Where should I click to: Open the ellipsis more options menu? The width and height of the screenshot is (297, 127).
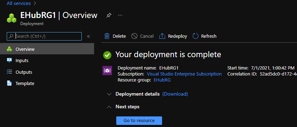click(x=120, y=16)
